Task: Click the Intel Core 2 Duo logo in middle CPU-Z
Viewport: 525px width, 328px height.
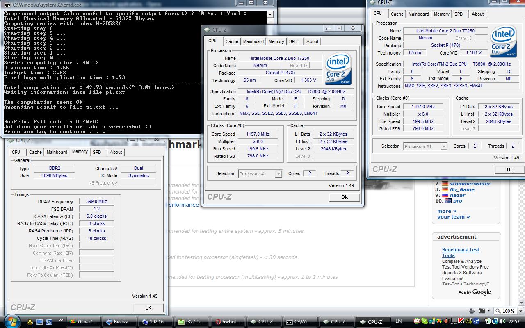Action: click(338, 69)
